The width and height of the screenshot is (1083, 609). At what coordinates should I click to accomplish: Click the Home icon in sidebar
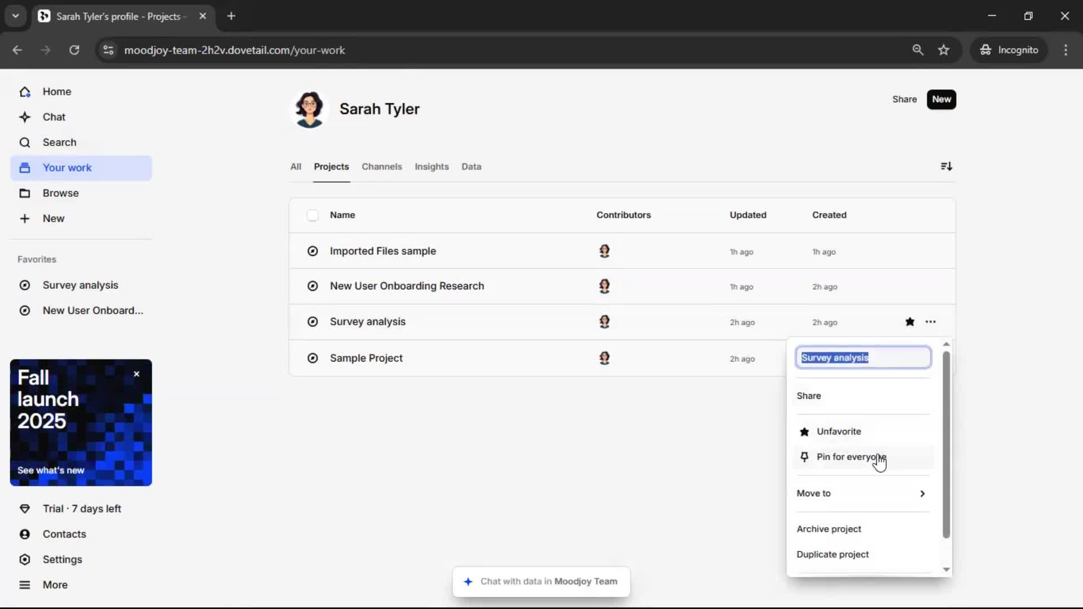(x=25, y=92)
